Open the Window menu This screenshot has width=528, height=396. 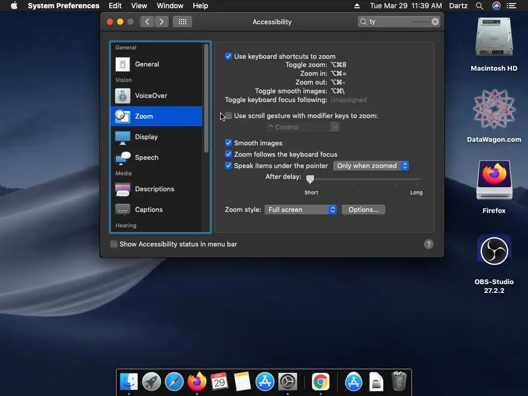170,6
